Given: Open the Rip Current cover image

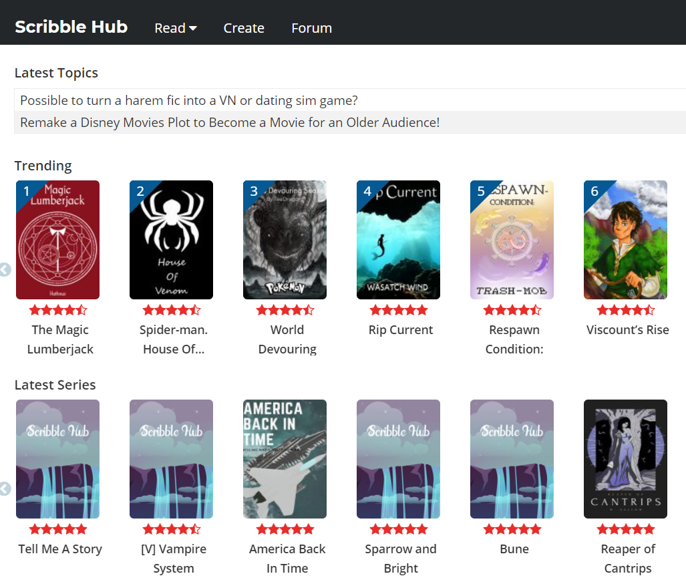Looking at the screenshot, I should tap(398, 240).
